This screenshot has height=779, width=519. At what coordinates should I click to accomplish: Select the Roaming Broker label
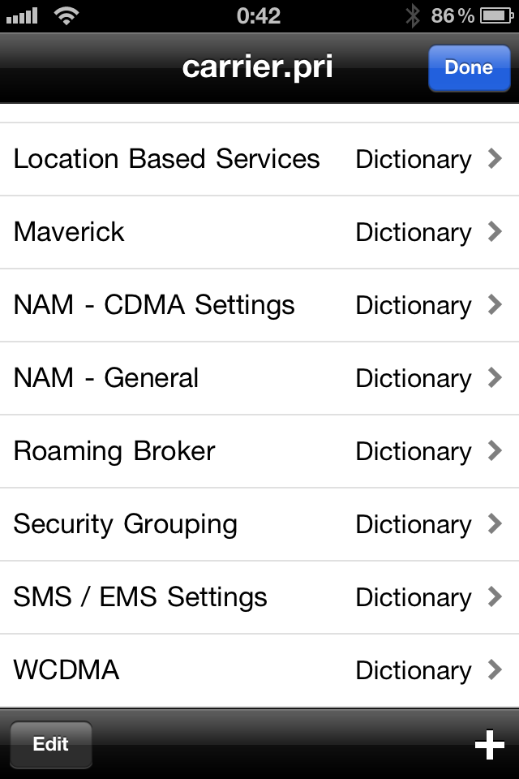coord(114,451)
